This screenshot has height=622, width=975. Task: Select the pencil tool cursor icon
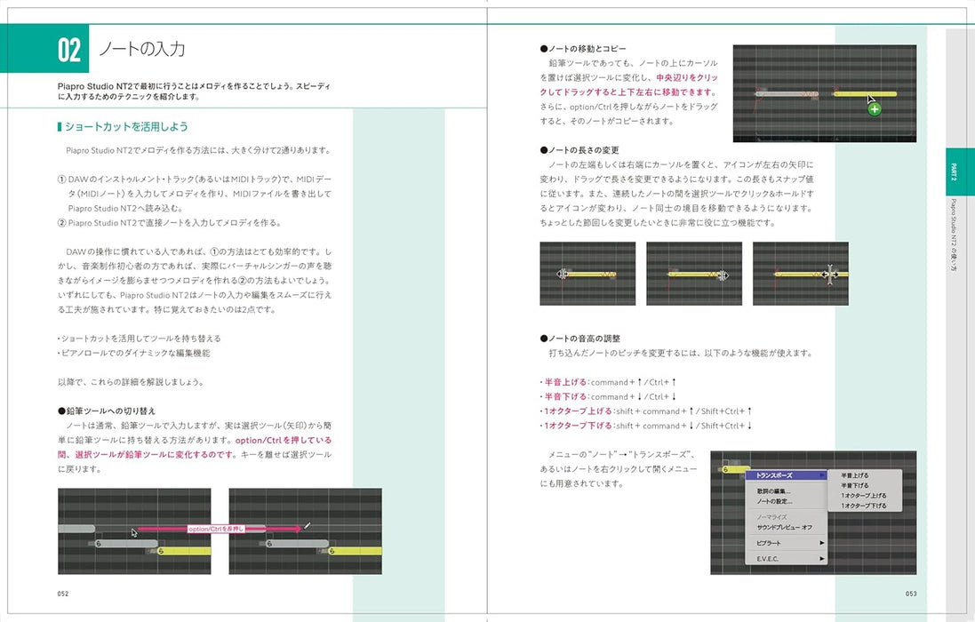308,525
